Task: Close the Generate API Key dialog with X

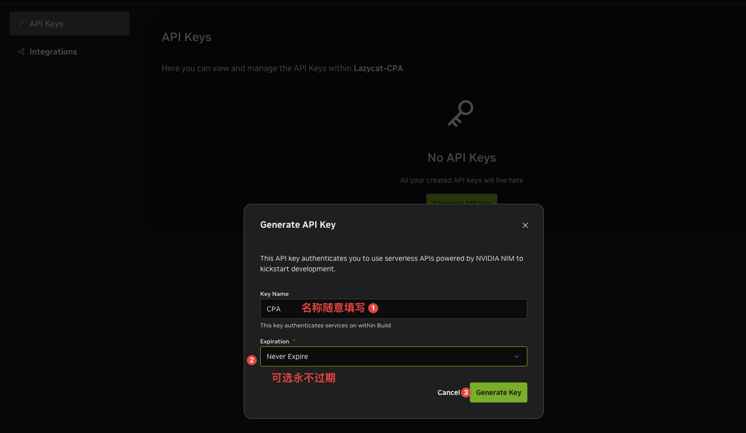Action: point(525,225)
